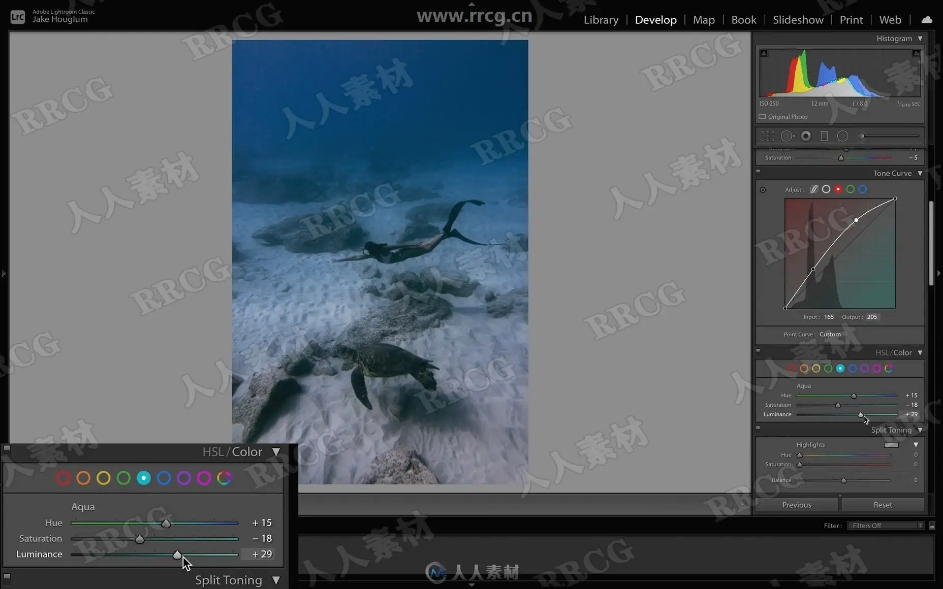The width and height of the screenshot is (943, 589).
Task: Select the Spot Removal tool
Action: pos(787,136)
